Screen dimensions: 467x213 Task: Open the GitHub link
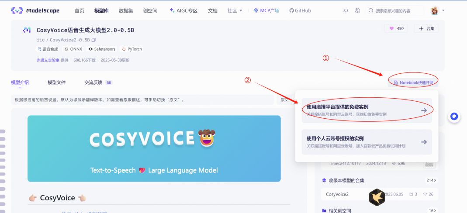[x=300, y=11]
